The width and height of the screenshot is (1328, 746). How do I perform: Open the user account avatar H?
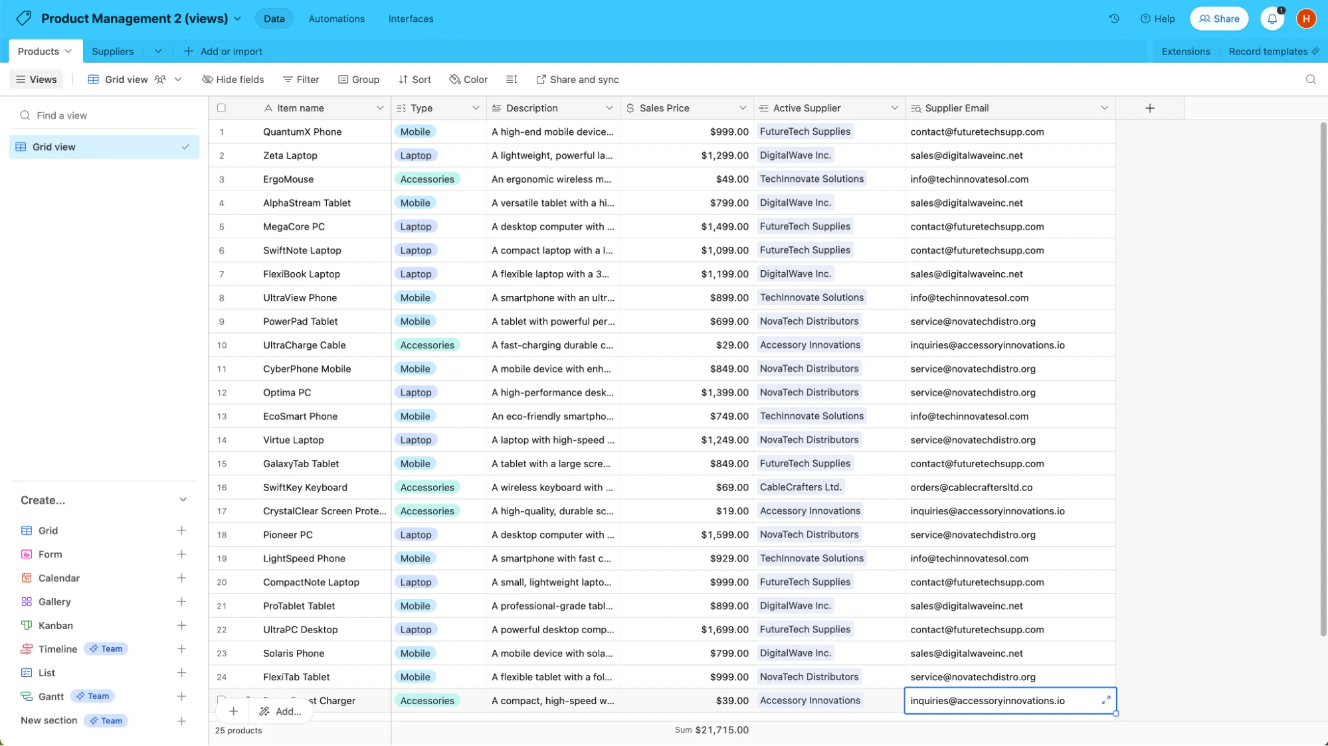coord(1306,19)
